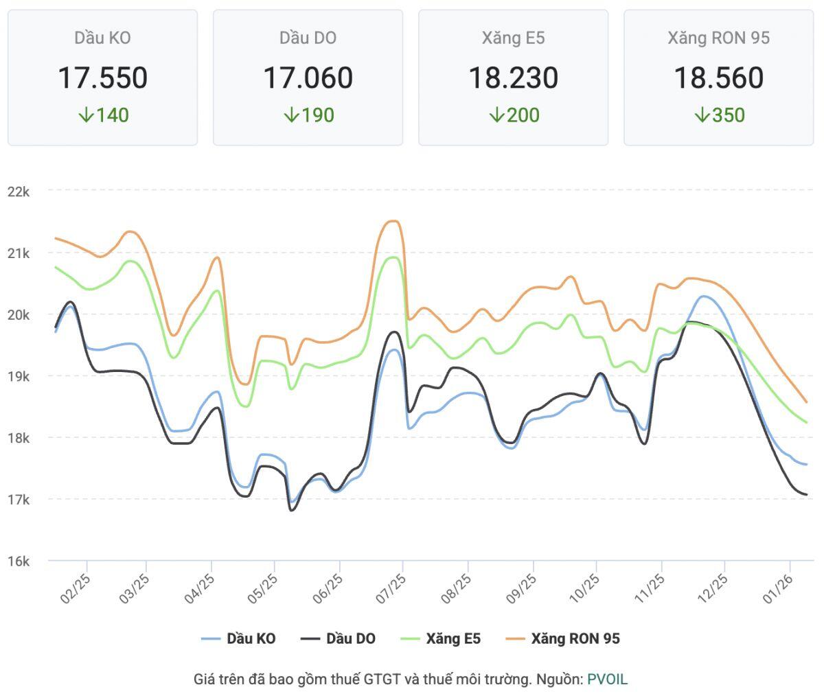Click the 01/26 label on the x-axis

coord(779,589)
